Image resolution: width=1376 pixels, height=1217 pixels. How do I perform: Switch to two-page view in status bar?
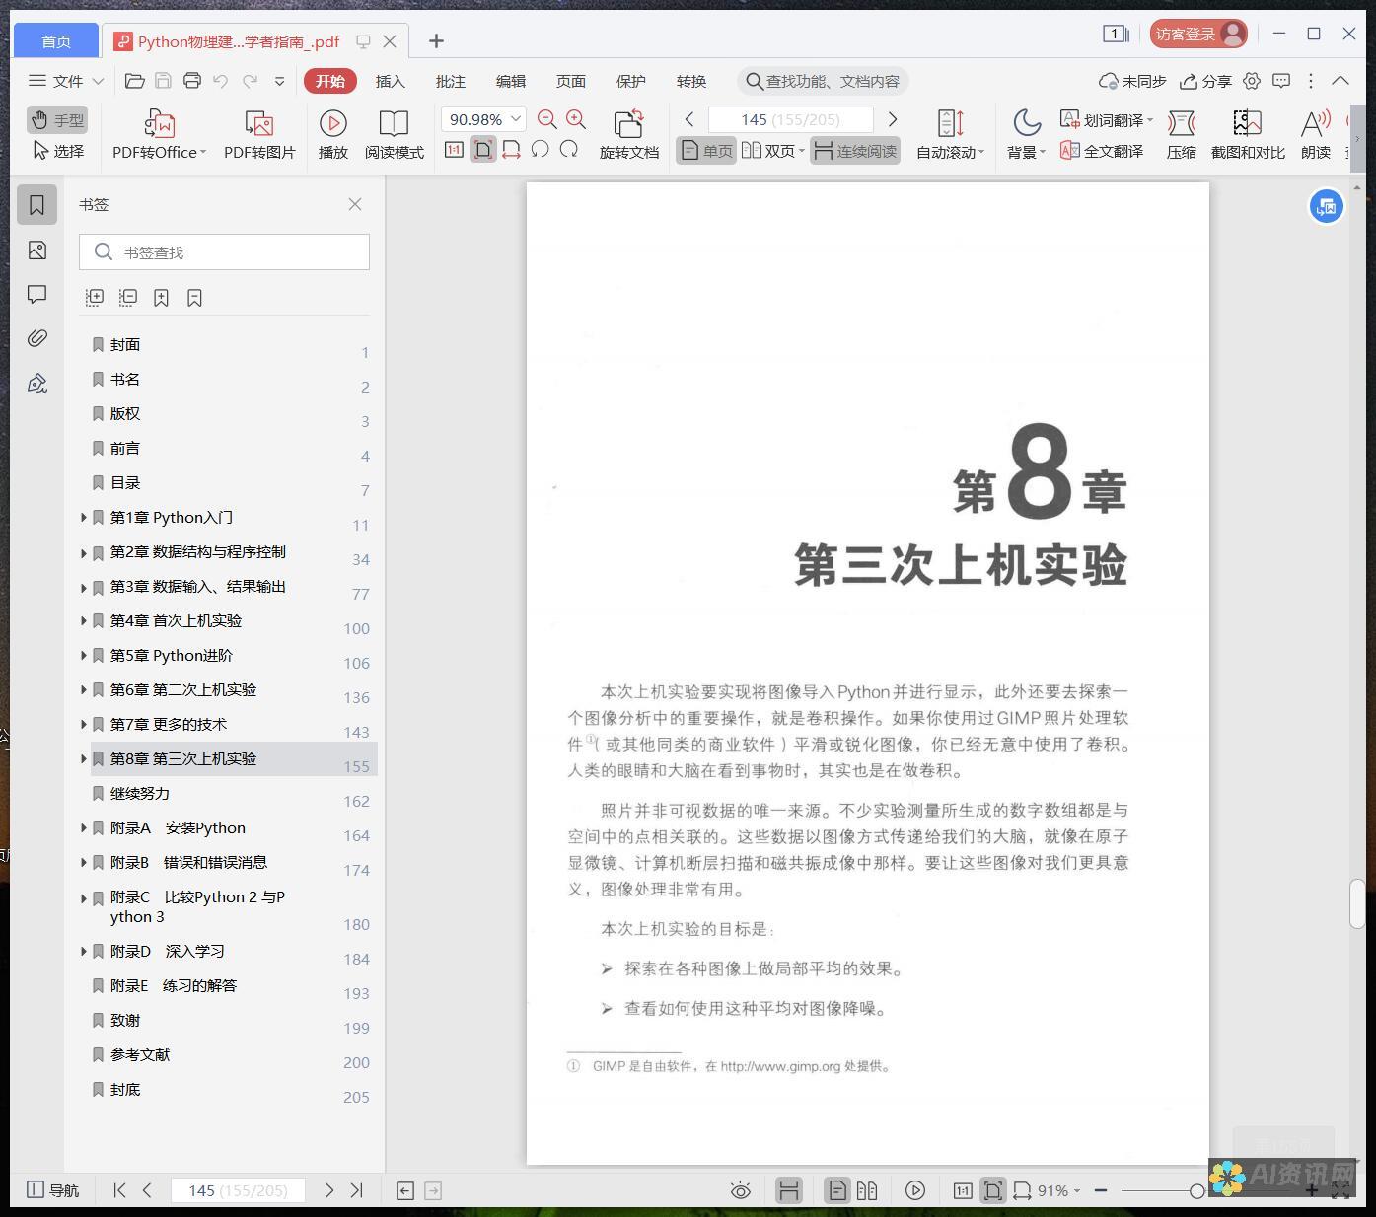click(867, 1190)
